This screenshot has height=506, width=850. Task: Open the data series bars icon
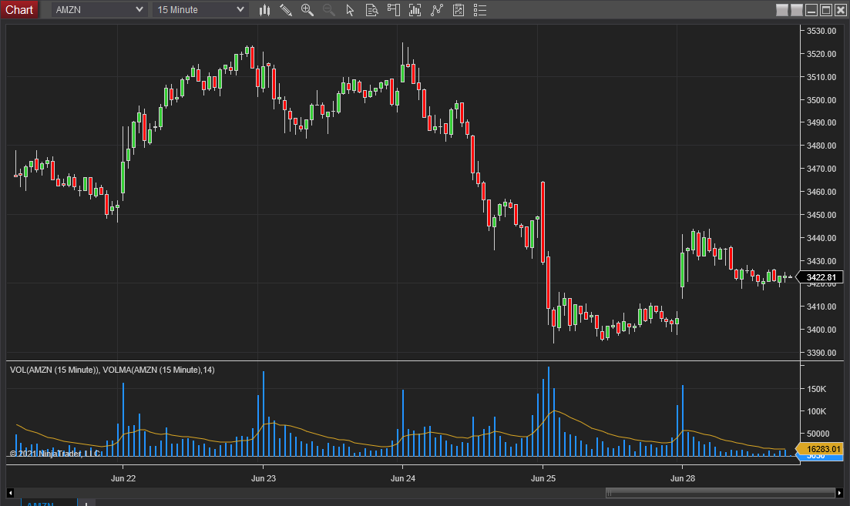tap(415, 10)
